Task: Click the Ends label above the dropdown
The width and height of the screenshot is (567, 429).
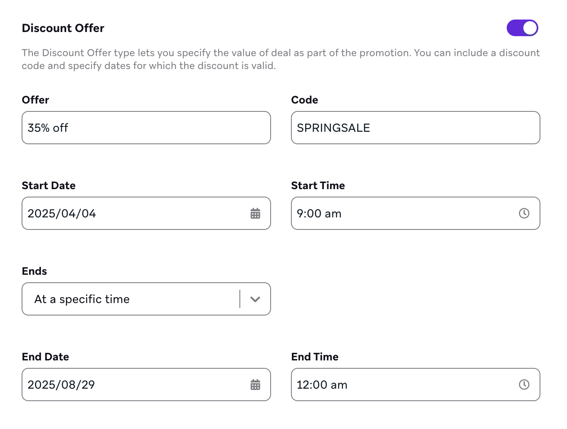Action: 34,271
